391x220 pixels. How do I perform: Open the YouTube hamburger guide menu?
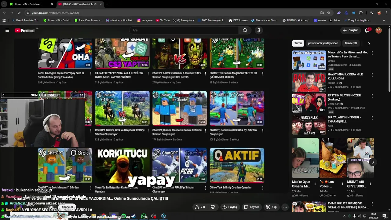(7, 30)
